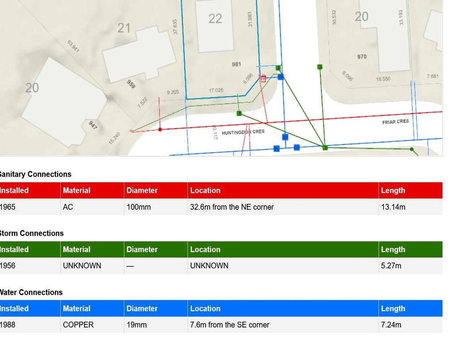Select the green CB marker above Huntingdon Cres label
Screen dimensions: 453x339
point(239,113)
